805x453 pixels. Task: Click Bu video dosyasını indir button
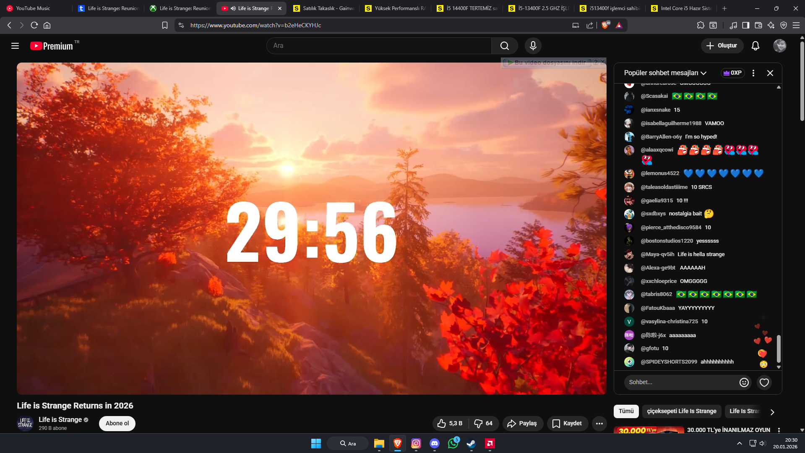click(x=546, y=63)
